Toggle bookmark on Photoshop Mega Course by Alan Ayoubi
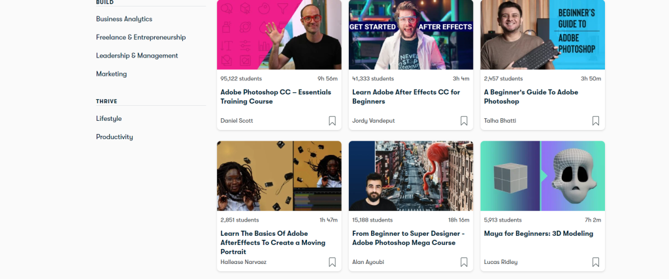Screen dimensions: 669x279 (x=464, y=262)
